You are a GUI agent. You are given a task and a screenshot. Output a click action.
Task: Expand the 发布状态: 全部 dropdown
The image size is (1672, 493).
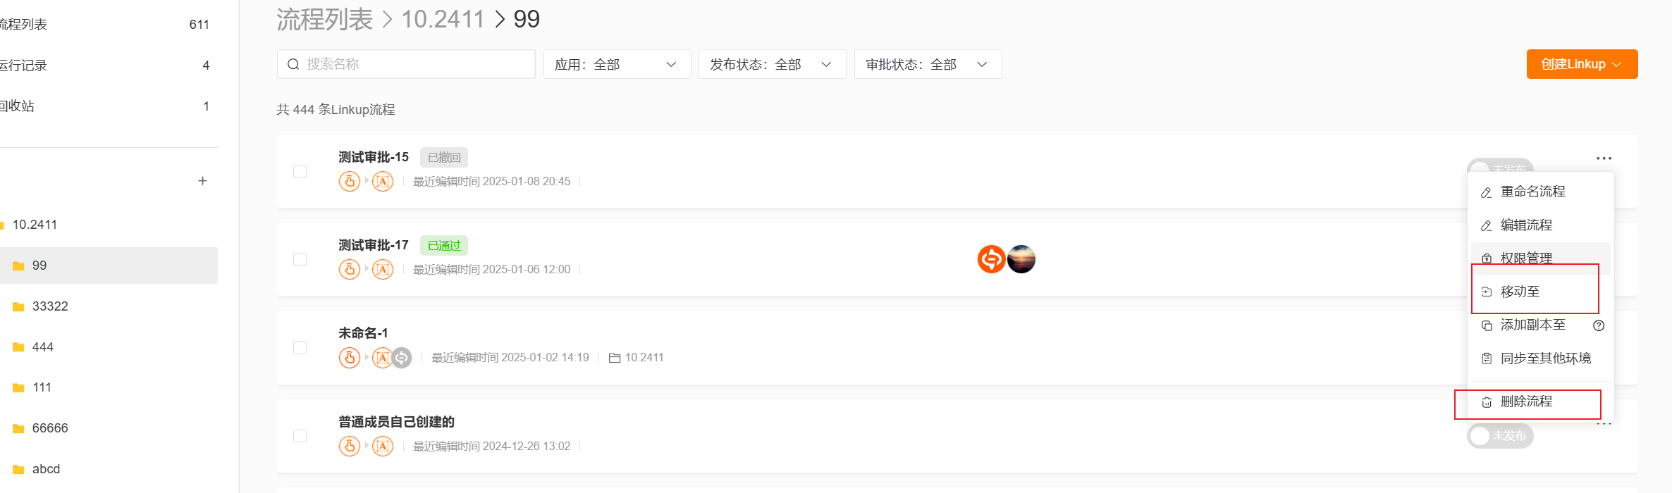pyautogui.click(x=772, y=64)
